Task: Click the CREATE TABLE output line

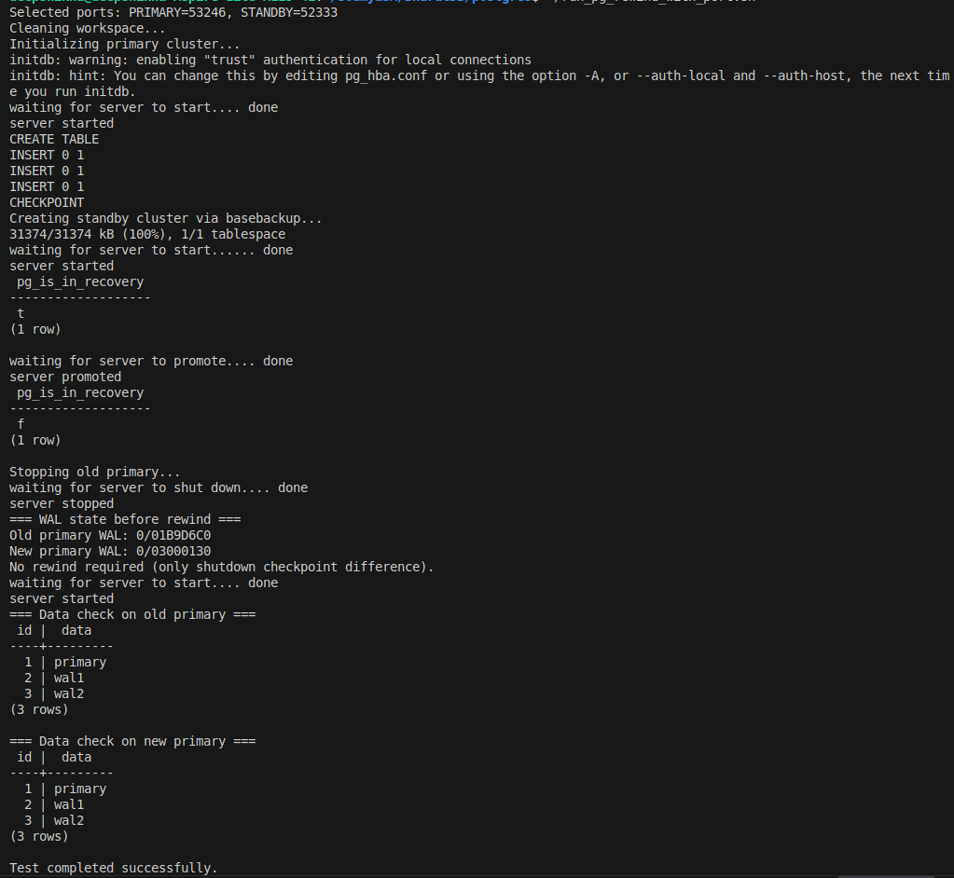Action: pyautogui.click(x=54, y=140)
